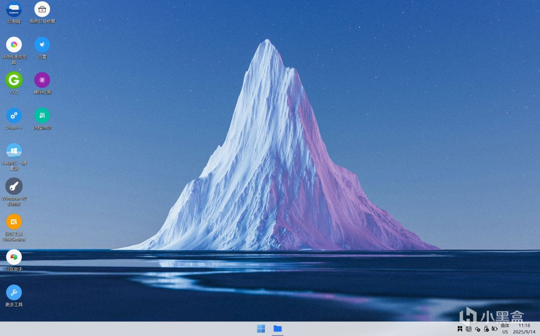540x336 pixels.
Task: Launch 系统引导修复 from the desktop
Action: point(42,13)
